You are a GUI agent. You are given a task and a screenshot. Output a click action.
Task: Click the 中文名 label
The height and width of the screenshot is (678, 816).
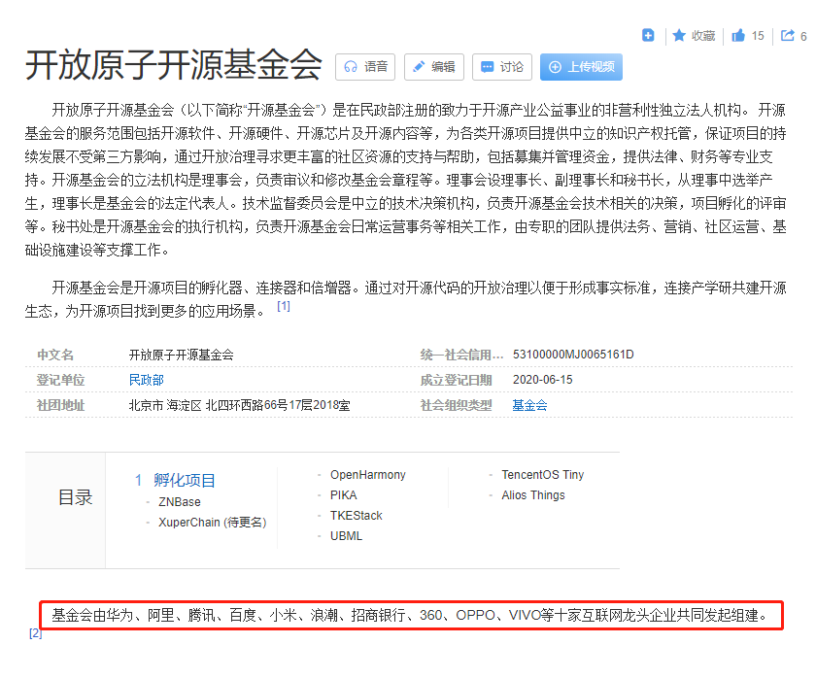click(x=55, y=355)
